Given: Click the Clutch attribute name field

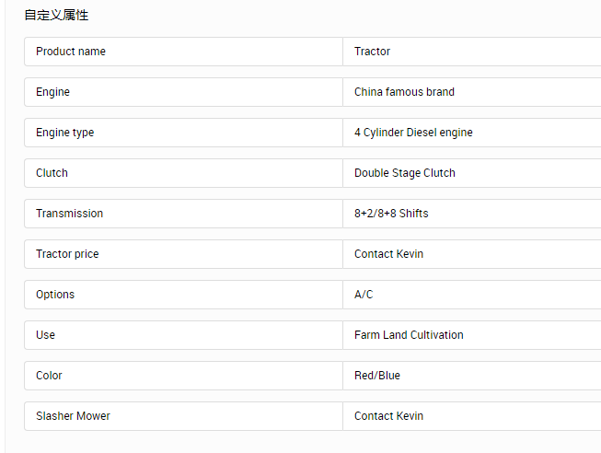Looking at the screenshot, I should [183, 173].
